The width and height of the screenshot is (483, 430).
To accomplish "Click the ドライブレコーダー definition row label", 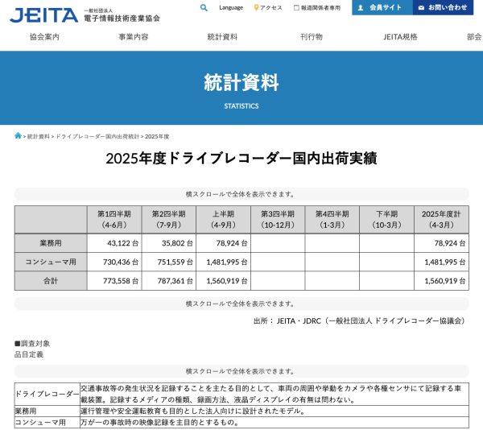I will (x=47, y=394).
